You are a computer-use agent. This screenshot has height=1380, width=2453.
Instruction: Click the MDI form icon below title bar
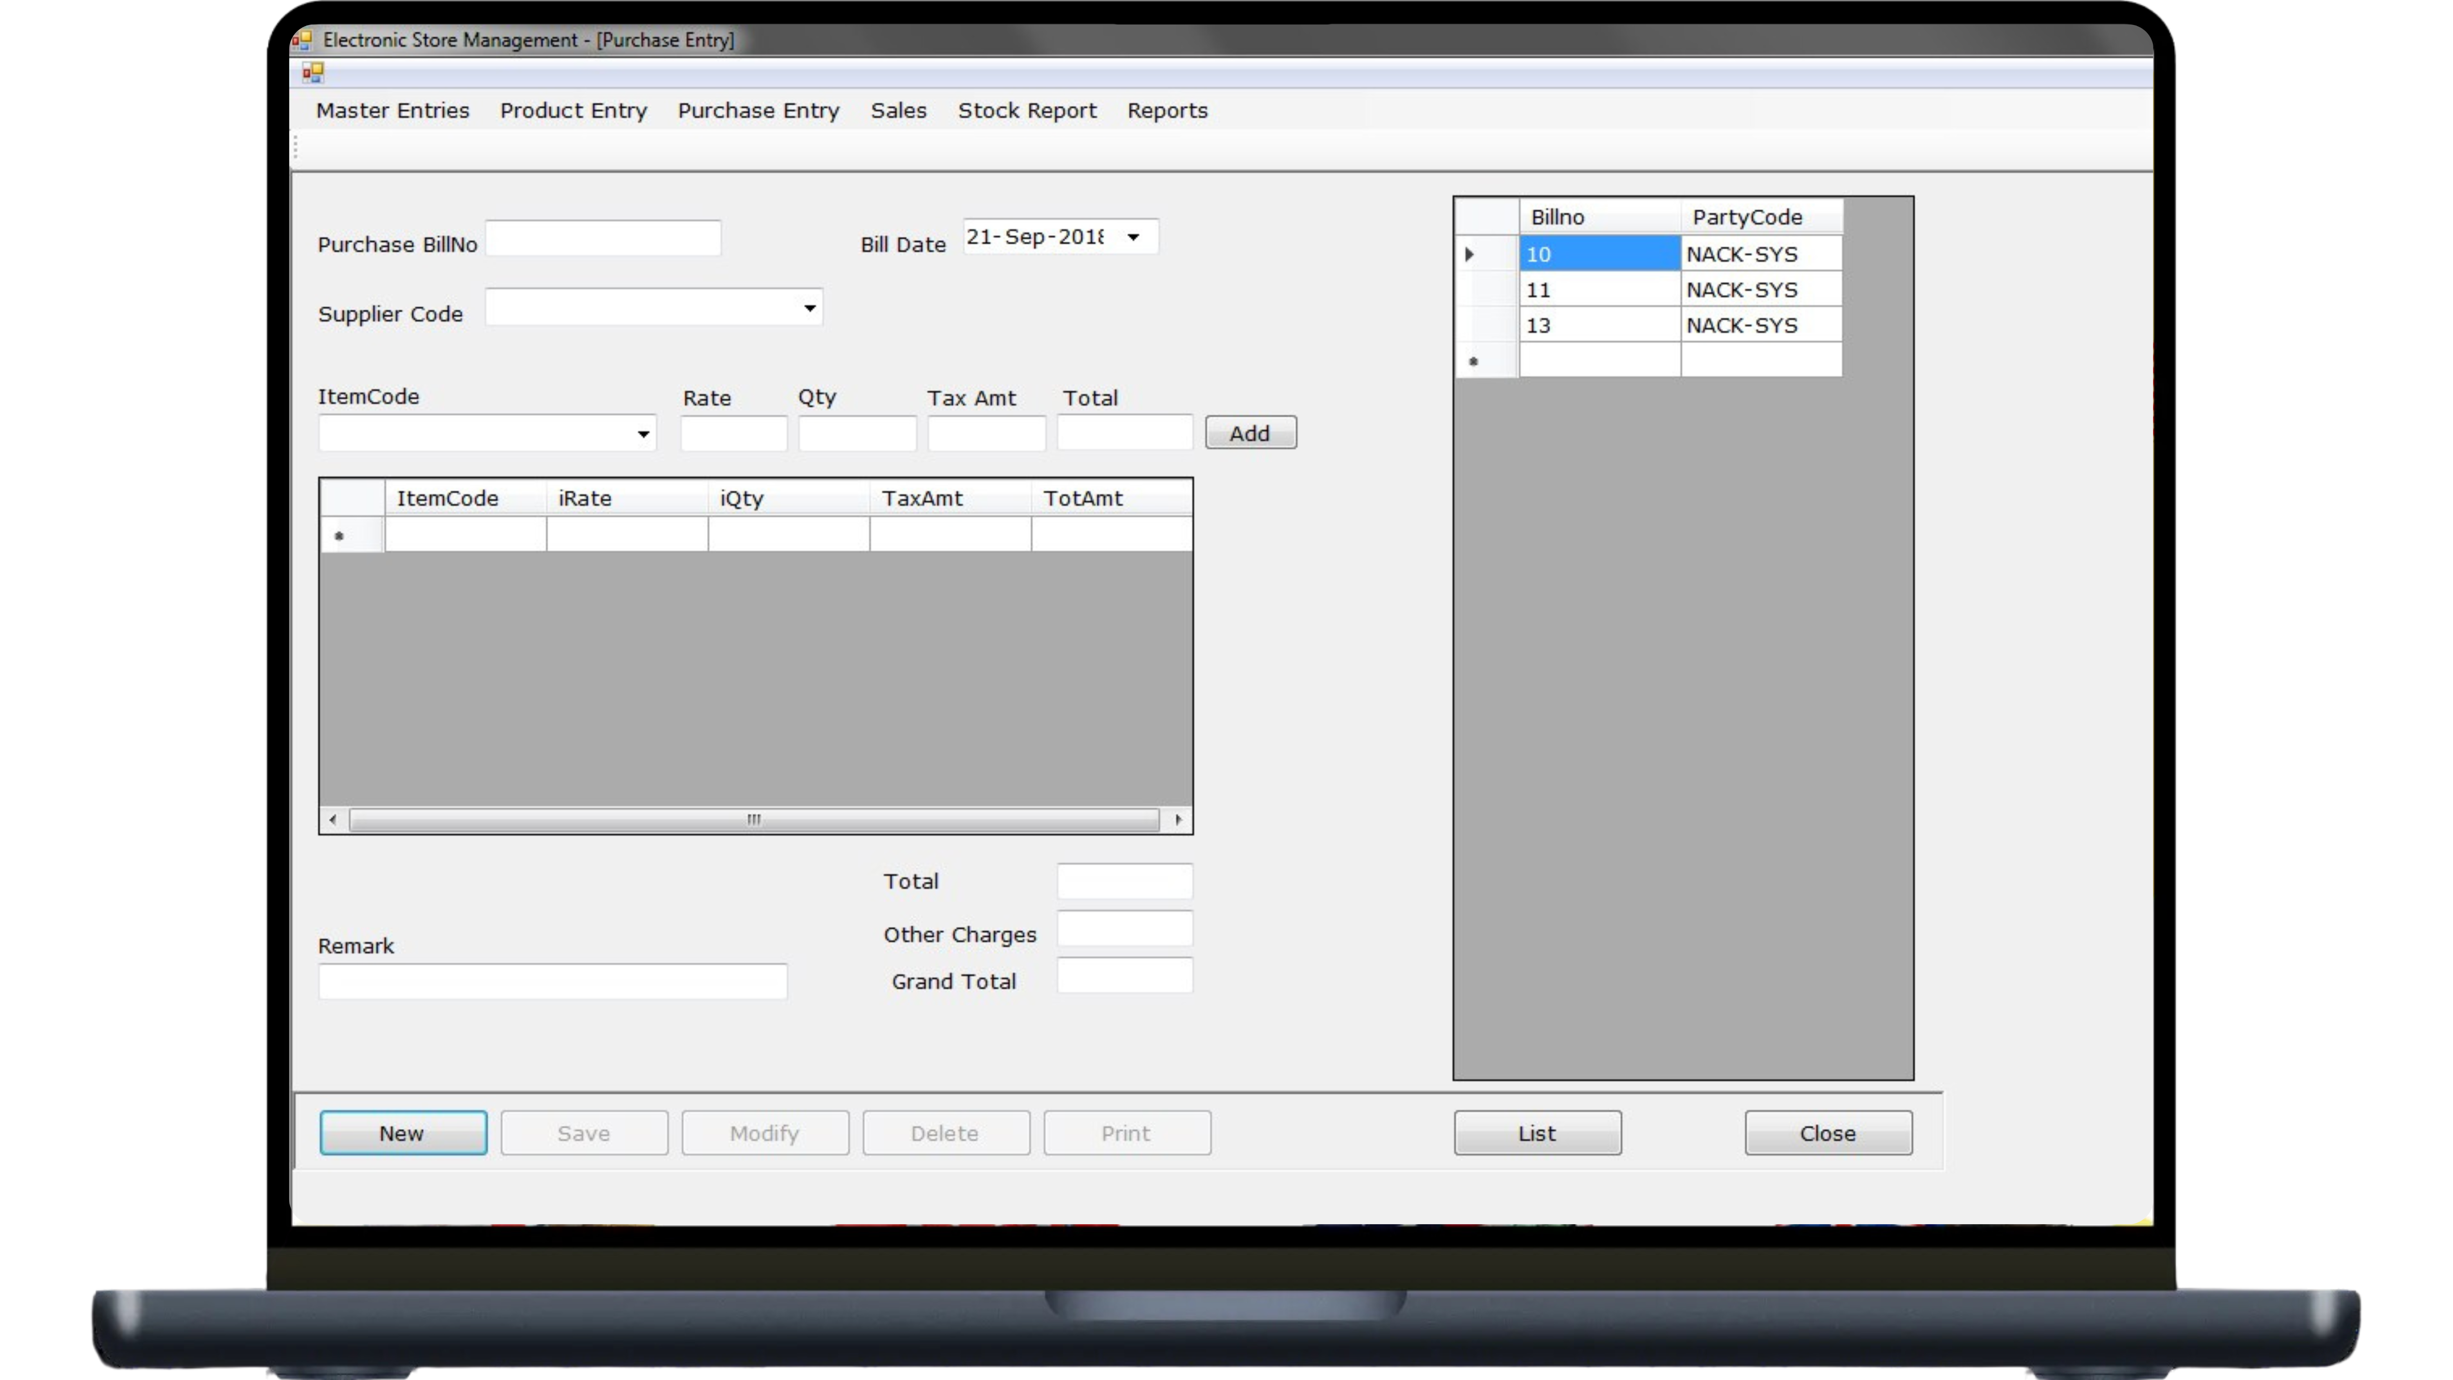pyautogui.click(x=313, y=72)
